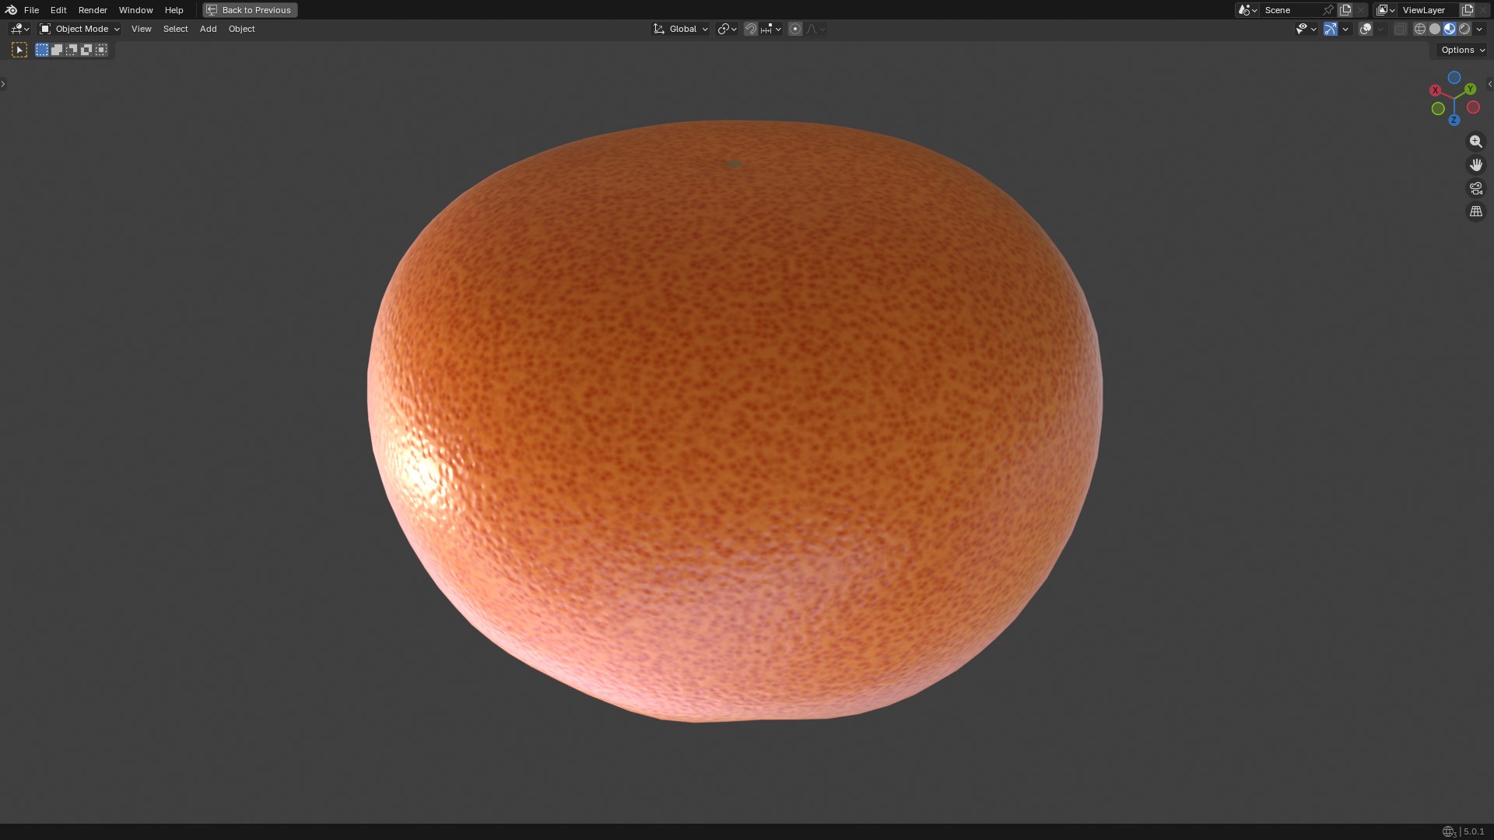Click the zoom magnifier viewport icon

click(1476, 142)
